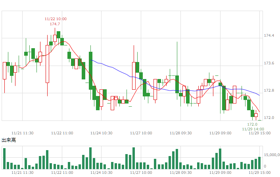Click the tall volume bar at 11/29 09:00
The image size is (280, 177).
point(220,159)
